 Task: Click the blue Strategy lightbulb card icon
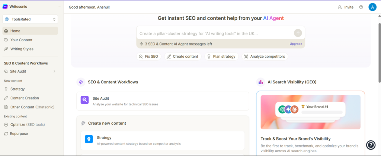coord(89,139)
